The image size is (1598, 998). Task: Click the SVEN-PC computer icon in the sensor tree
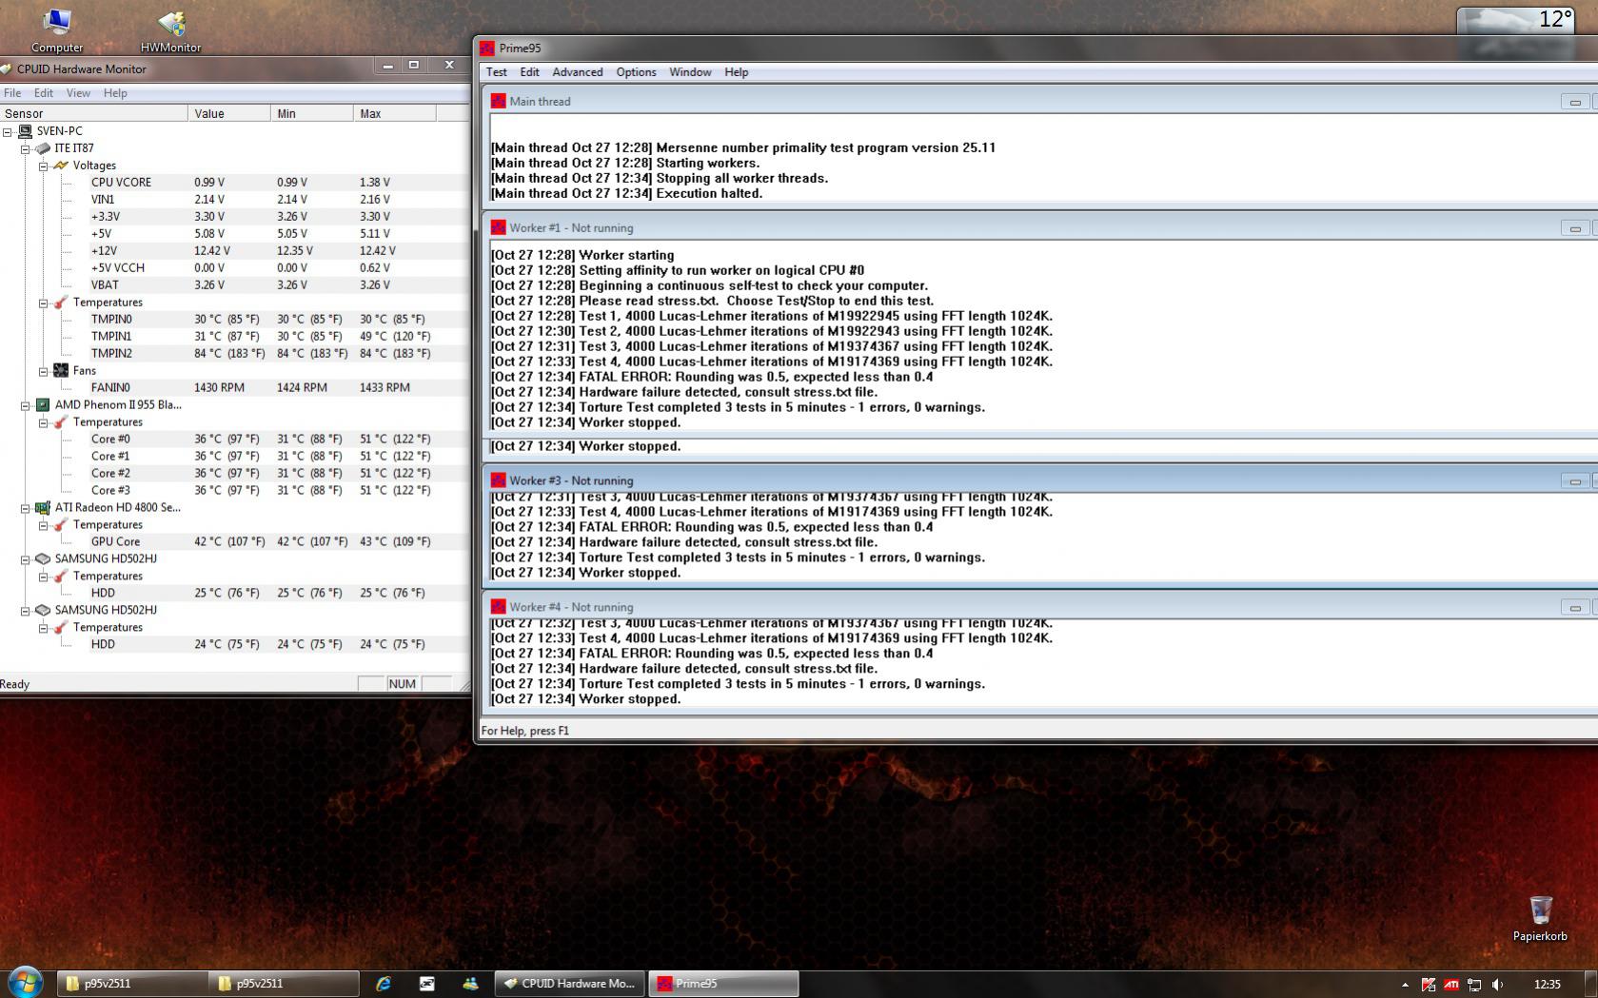(26, 131)
